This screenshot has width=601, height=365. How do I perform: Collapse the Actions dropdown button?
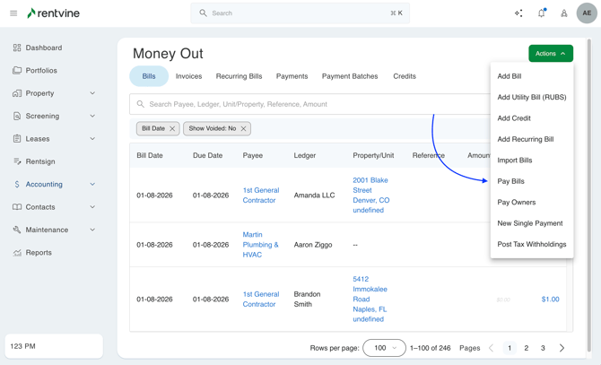550,54
